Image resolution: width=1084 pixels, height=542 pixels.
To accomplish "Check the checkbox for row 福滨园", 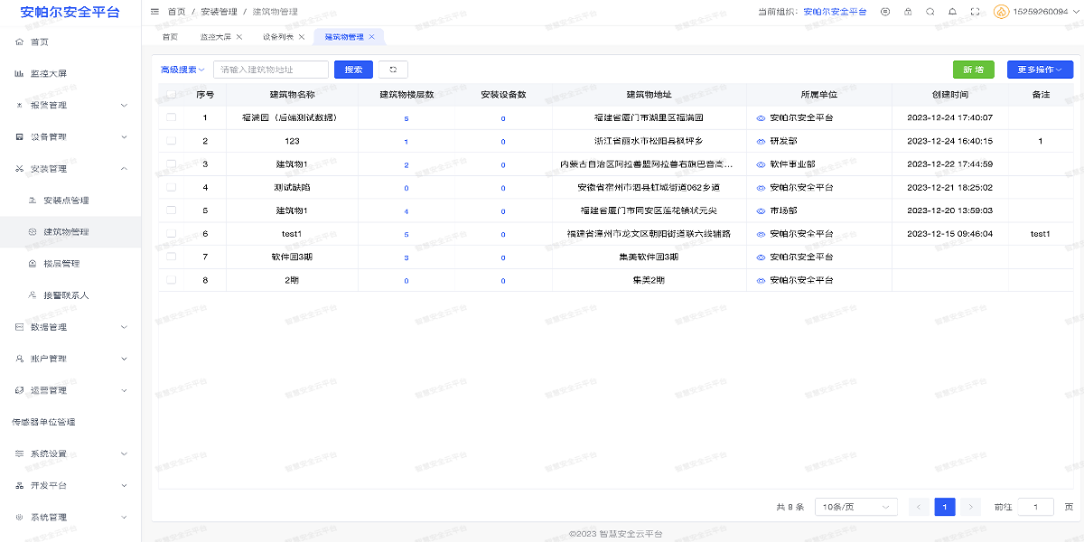I will coord(171,117).
